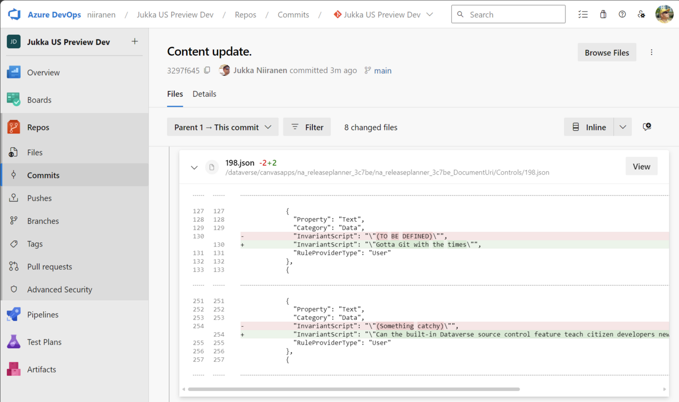This screenshot has height=402, width=679.
Task: Click the Pull requests icon in sidebar
Action: click(14, 266)
